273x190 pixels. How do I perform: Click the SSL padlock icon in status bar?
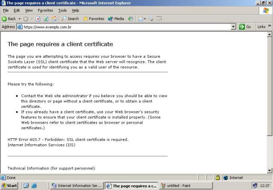click(218, 178)
